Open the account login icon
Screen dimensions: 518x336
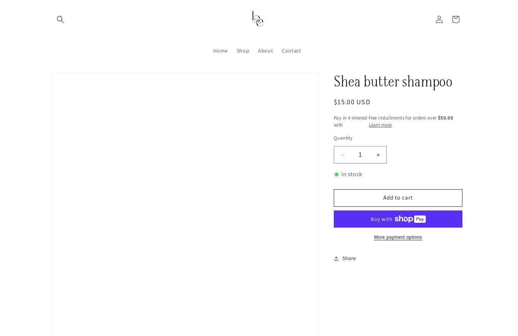439,19
